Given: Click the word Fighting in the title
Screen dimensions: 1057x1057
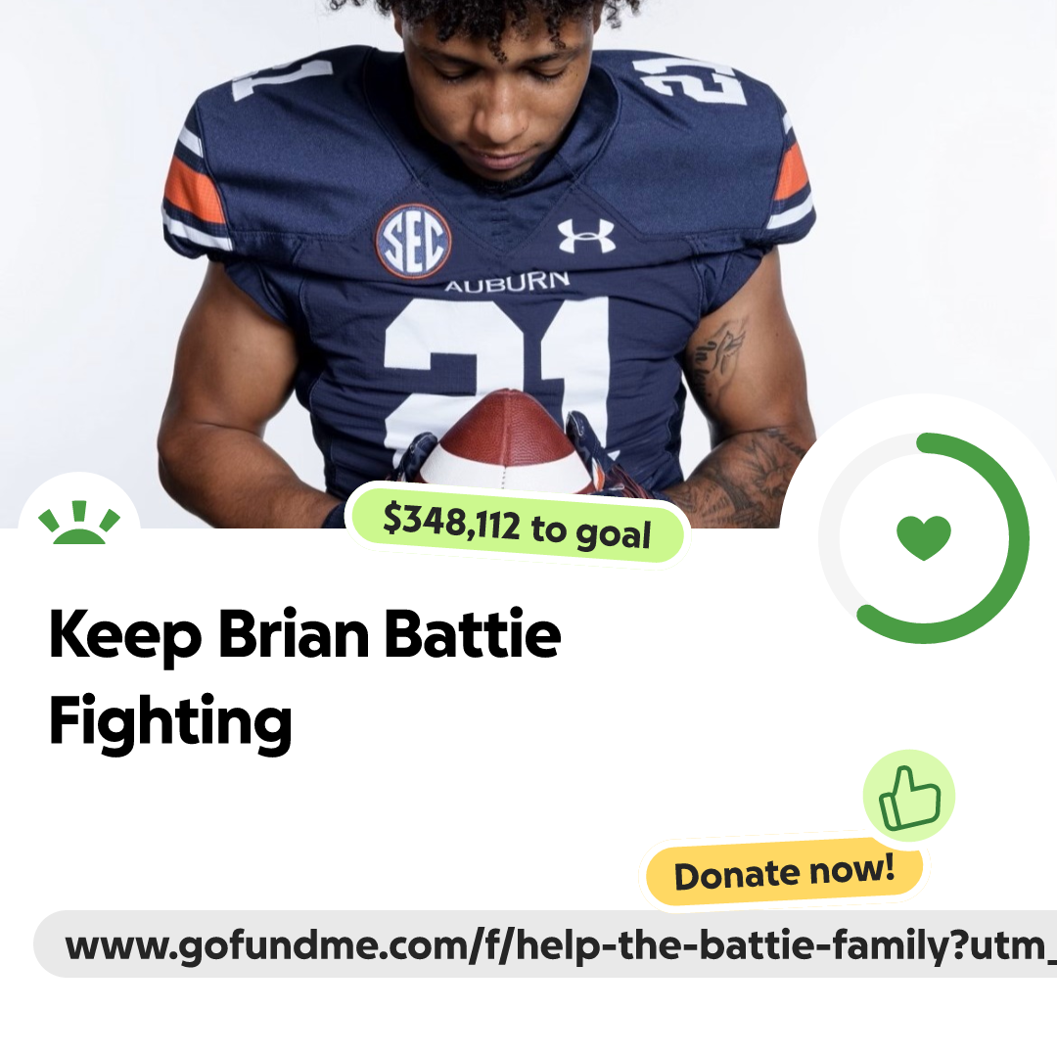Looking at the screenshot, I should pos(170,724).
